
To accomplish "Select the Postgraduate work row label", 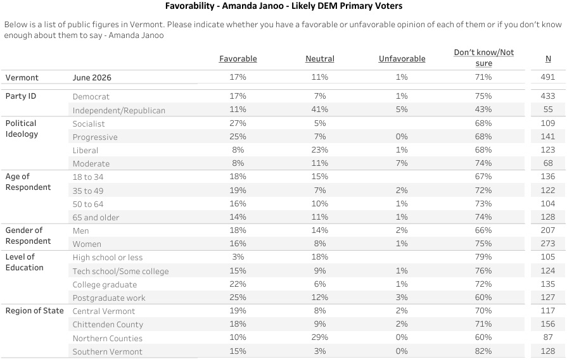I will [109, 298].
